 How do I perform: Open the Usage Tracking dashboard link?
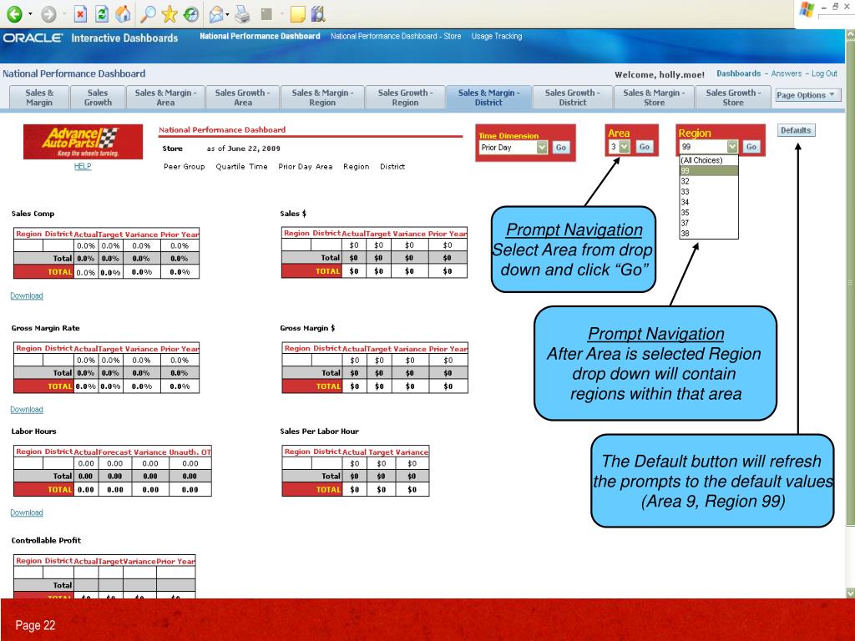[496, 36]
